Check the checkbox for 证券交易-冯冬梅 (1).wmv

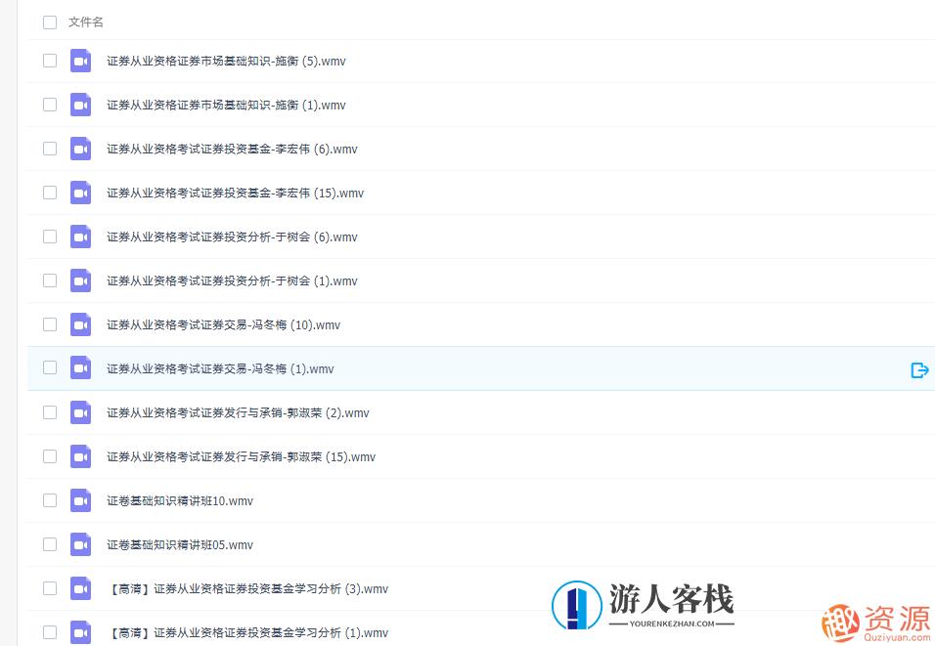50,368
